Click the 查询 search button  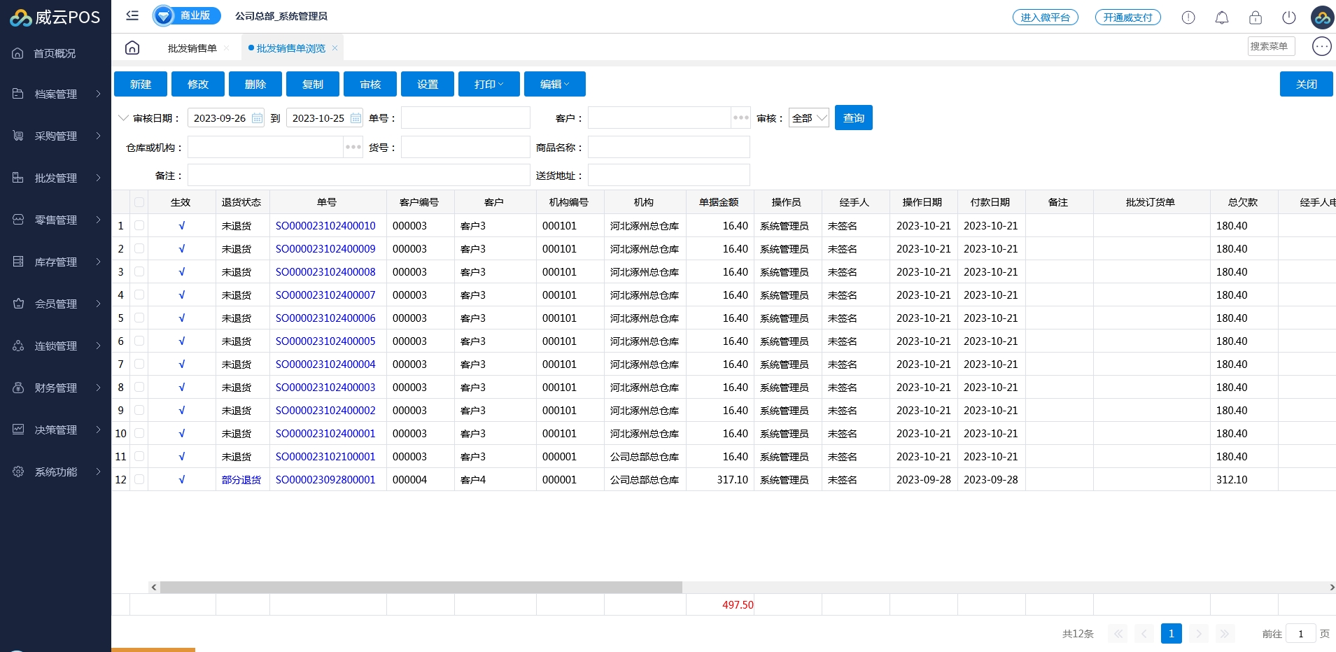click(853, 118)
